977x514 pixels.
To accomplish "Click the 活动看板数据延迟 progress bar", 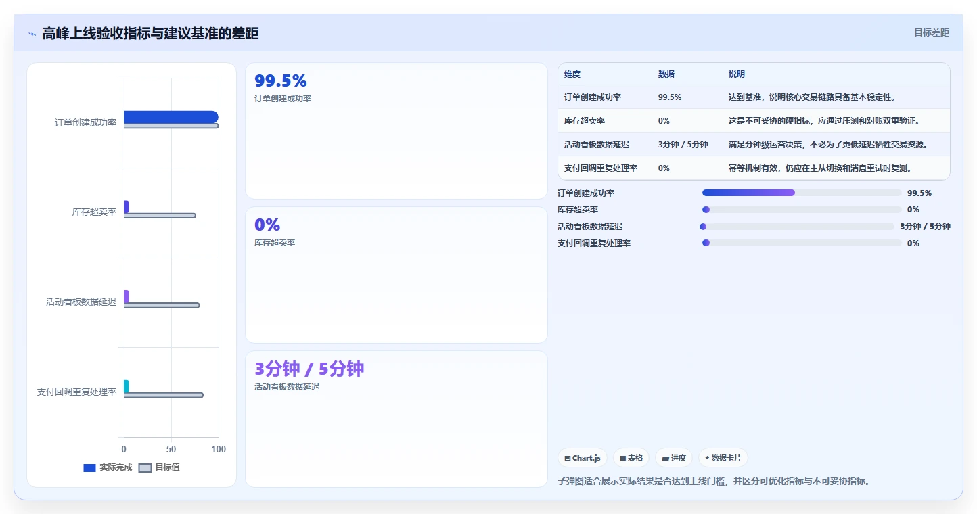I will pos(797,227).
